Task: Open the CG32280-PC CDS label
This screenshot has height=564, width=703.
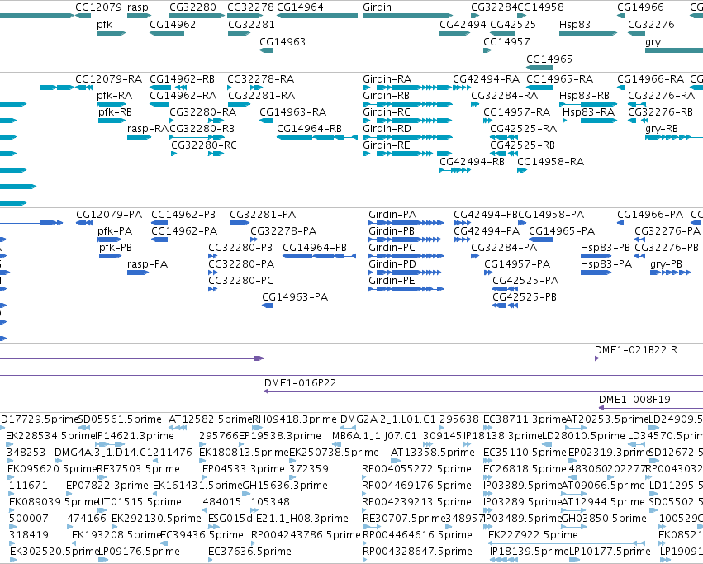Action: tap(240, 280)
